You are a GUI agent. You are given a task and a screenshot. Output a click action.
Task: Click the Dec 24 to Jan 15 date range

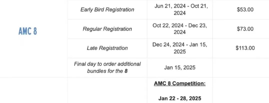(180, 48)
